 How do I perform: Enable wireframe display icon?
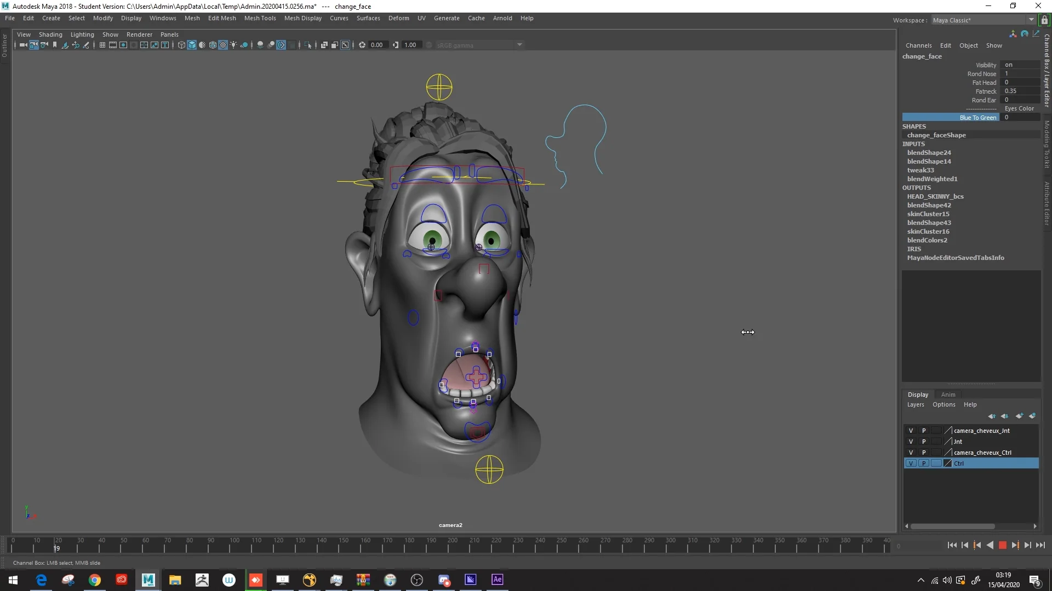tap(181, 45)
